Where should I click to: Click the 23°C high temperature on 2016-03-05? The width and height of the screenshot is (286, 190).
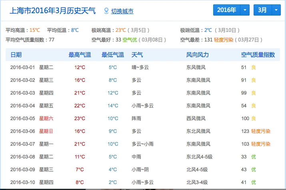tap(80, 119)
